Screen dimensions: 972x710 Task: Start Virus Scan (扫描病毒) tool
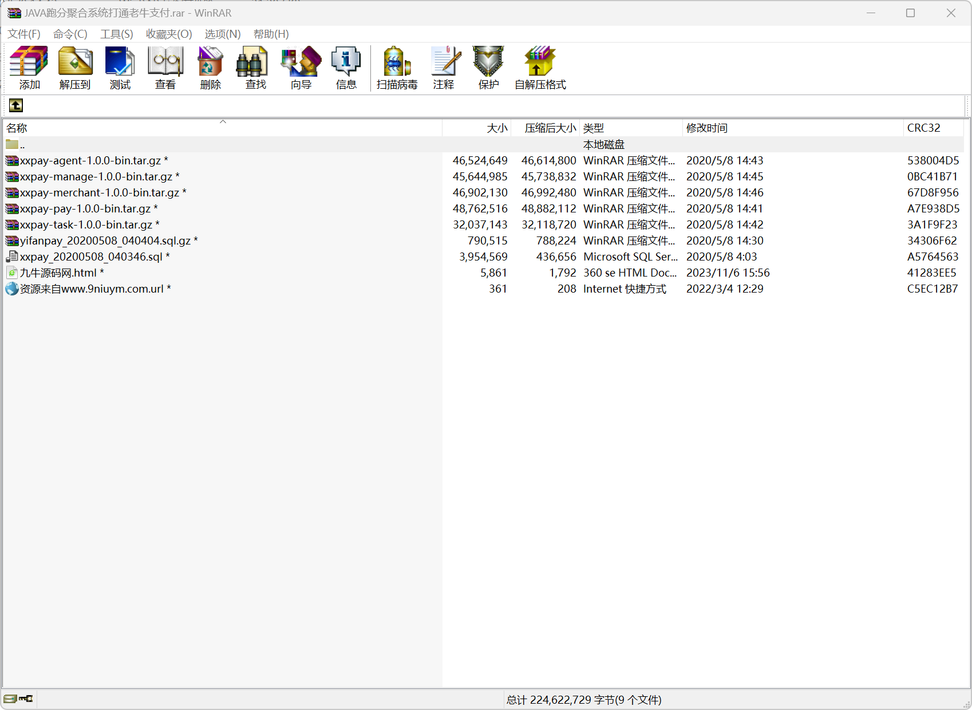(397, 68)
